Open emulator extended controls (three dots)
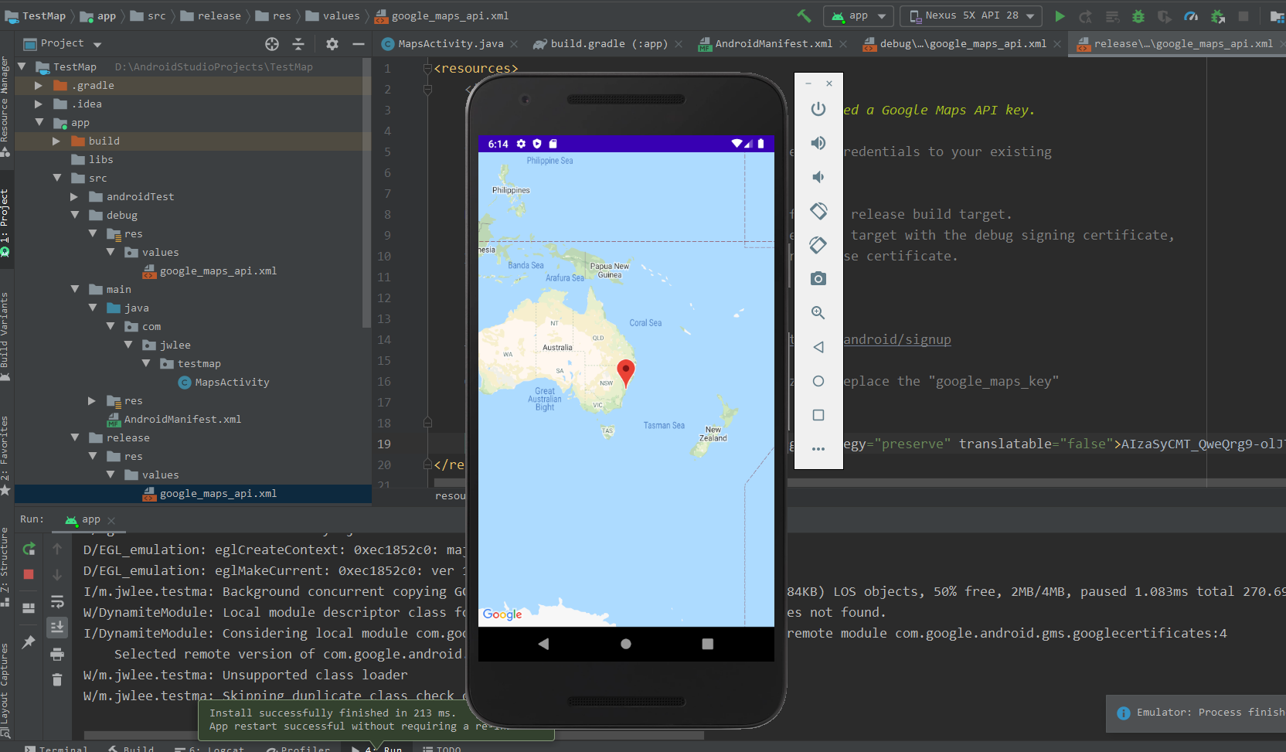 tap(818, 449)
